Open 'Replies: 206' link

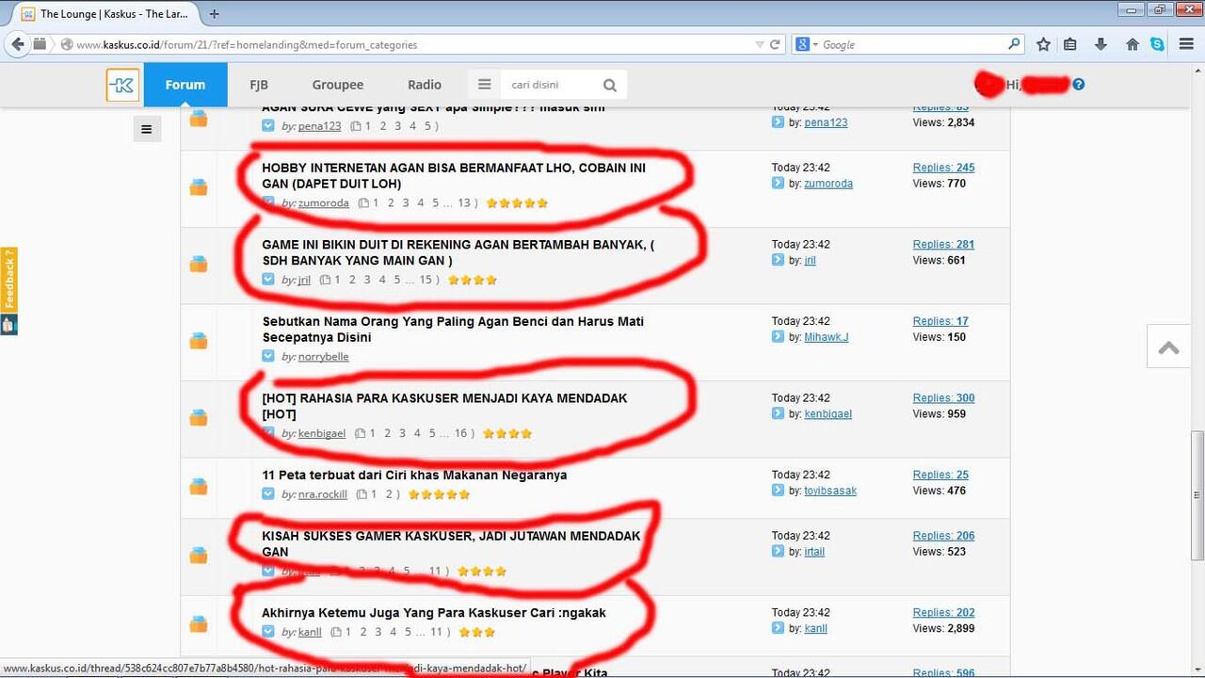943,536
